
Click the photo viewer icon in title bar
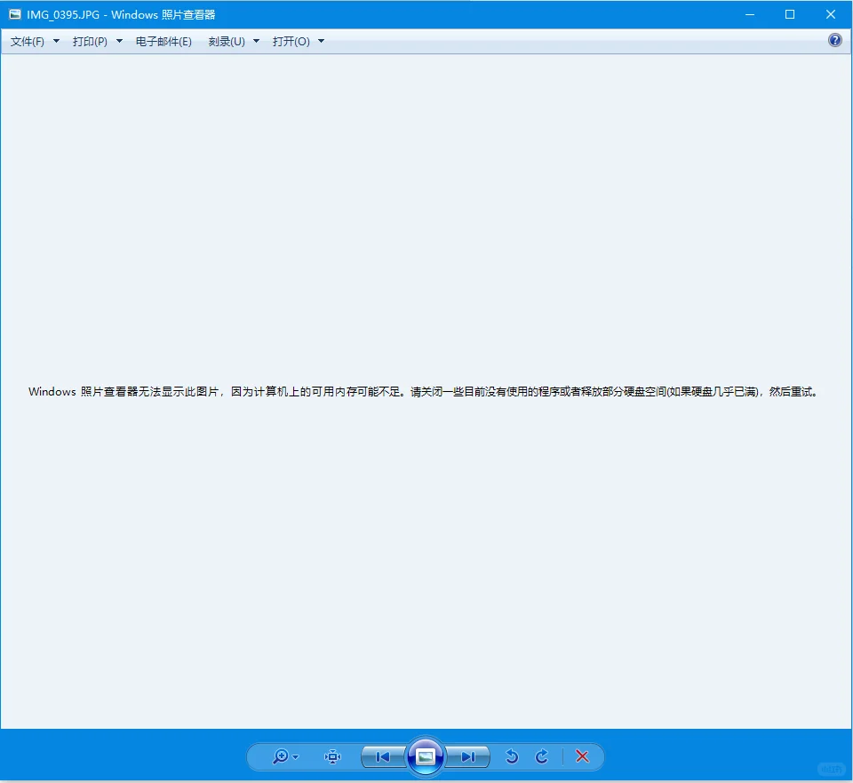13,14
